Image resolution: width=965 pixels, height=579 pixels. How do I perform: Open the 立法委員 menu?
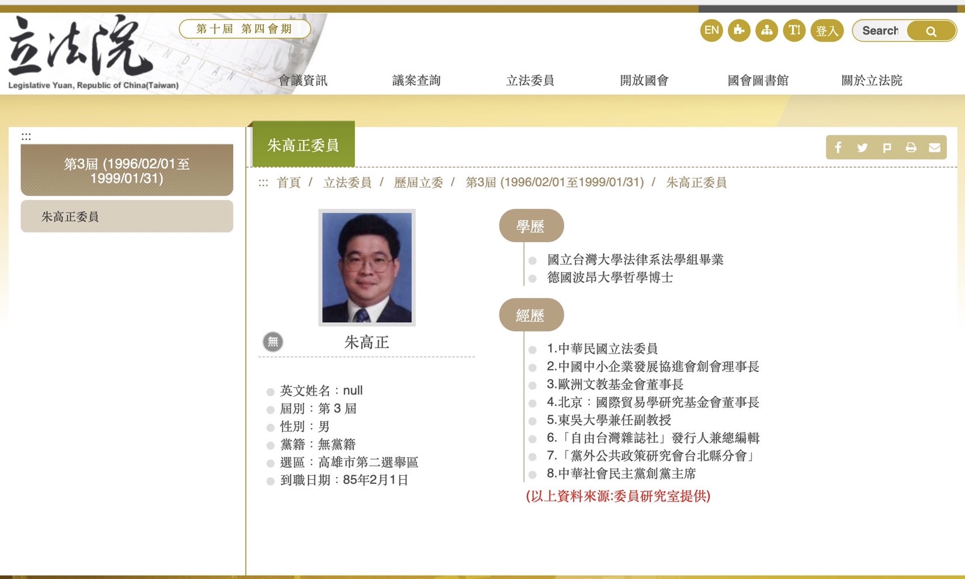click(x=530, y=81)
